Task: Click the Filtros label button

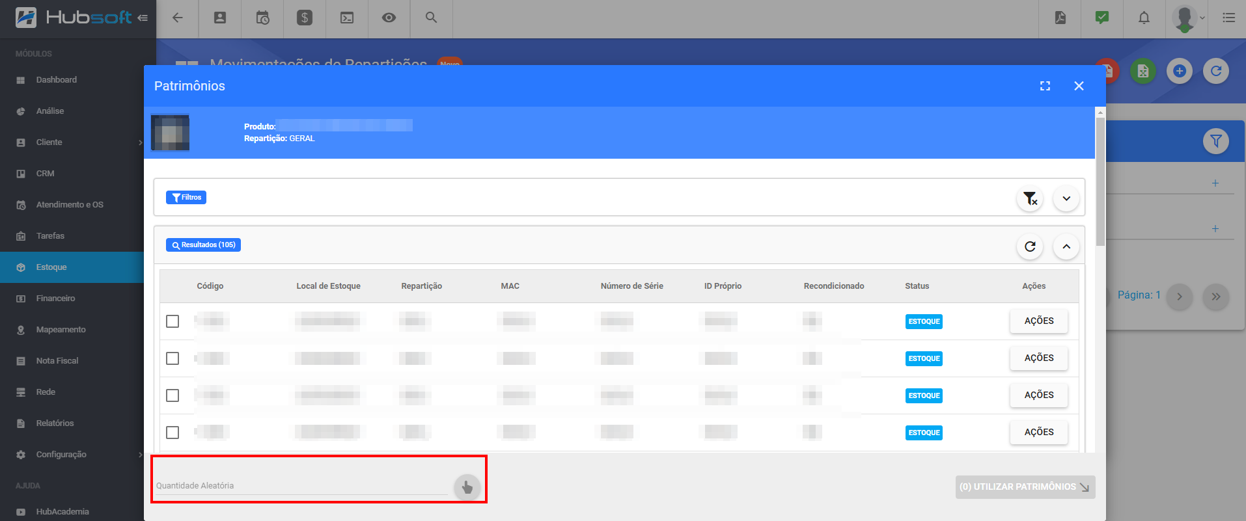Action: click(186, 198)
